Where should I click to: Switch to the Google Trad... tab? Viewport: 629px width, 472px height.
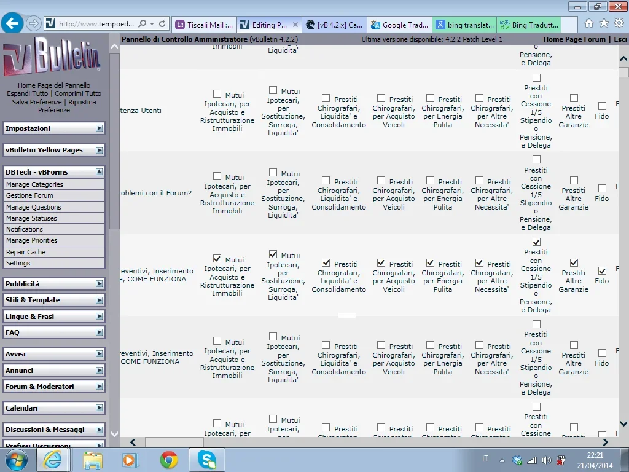399,25
